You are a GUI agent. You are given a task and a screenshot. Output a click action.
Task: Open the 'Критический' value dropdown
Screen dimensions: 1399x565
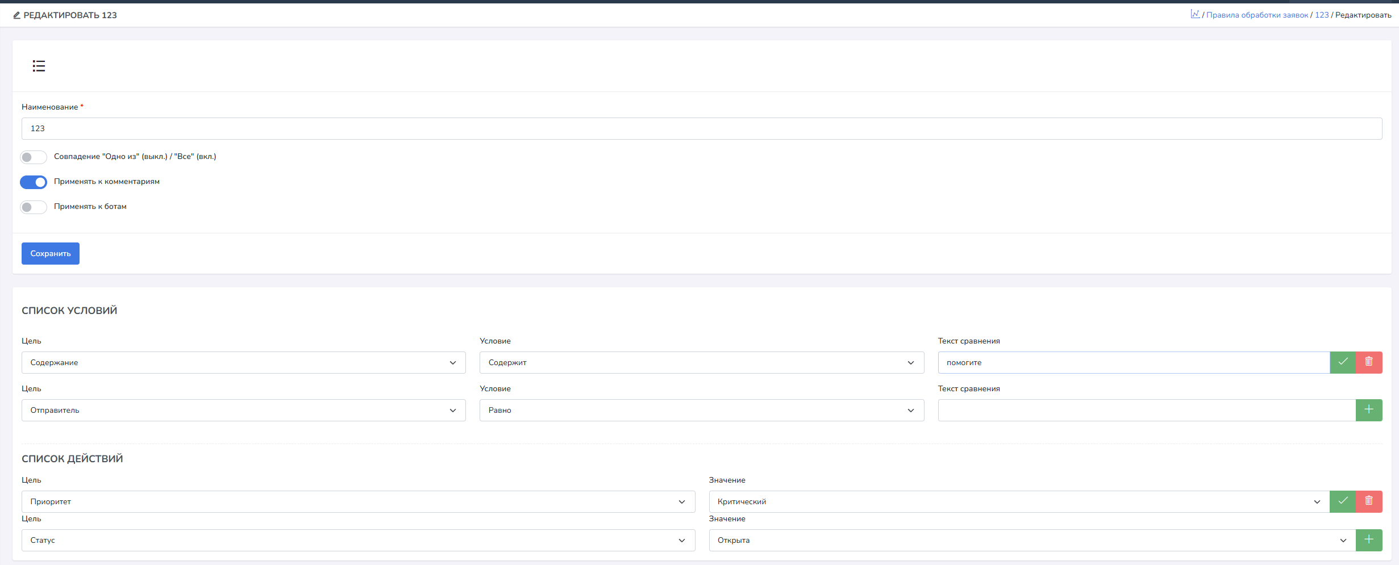pos(1018,501)
